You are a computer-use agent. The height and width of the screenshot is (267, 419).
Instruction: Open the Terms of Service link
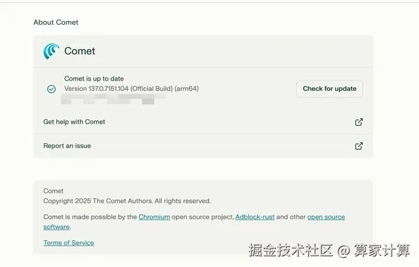point(69,243)
